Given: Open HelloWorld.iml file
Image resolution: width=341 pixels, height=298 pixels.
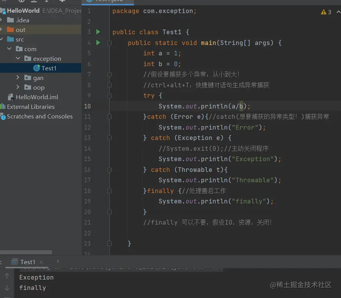Looking at the screenshot, I should click(x=37, y=97).
